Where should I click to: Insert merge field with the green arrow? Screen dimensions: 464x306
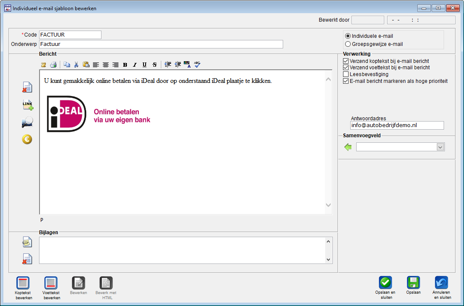point(348,147)
